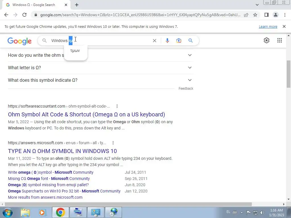The height and width of the screenshot is (218, 291).
Task: Click the horizontal scrollbar thumb
Action: [128, 204]
